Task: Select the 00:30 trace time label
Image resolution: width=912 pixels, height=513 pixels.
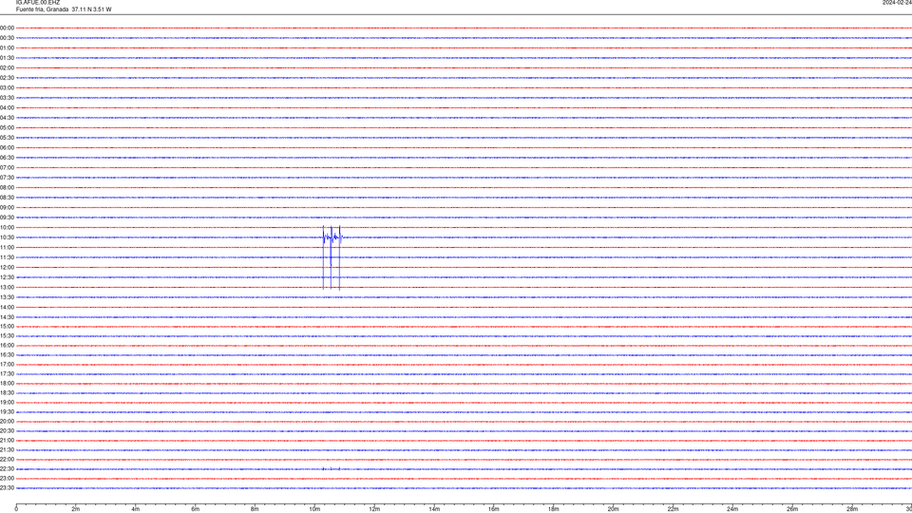Action: [7, 38]
